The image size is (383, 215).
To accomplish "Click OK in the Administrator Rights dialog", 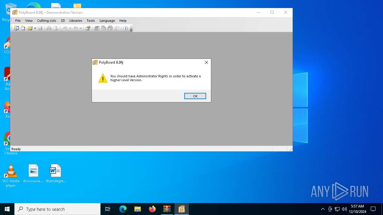I will (195, 96).
